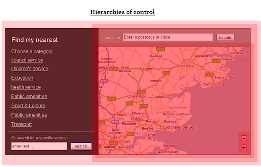Image resolution: width=261 pixels, height=167 pixels.
Task: Click the M25 motorway shield on map
Action: [115, 121]
